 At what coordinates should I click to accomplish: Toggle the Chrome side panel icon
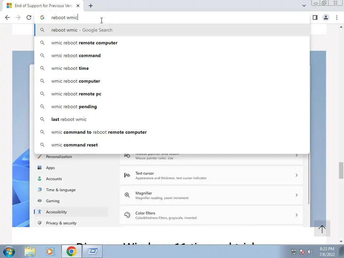[x=315, y=17]
